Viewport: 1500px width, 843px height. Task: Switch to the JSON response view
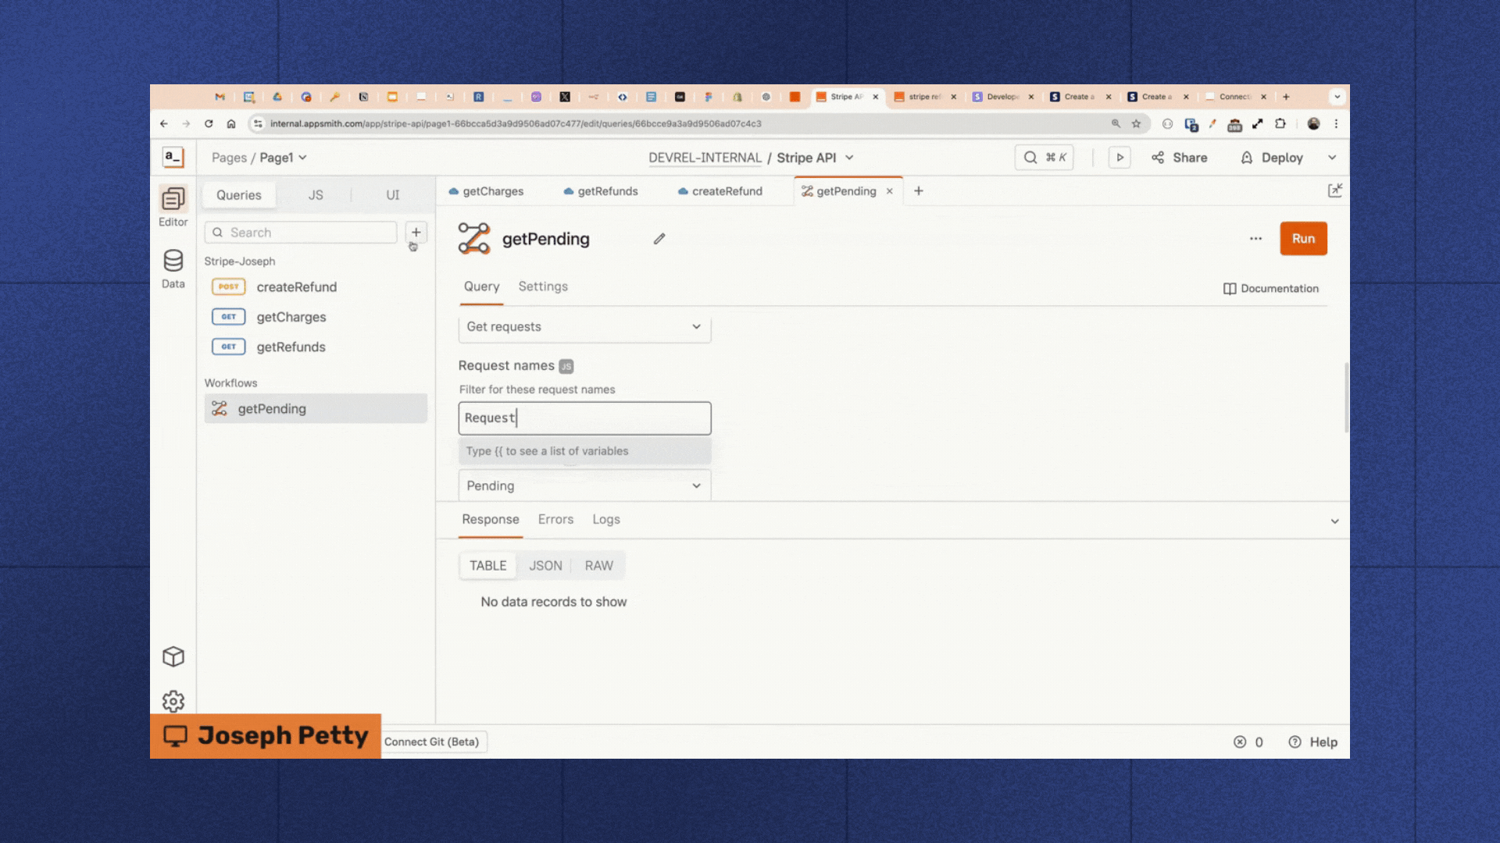[545, 565]
